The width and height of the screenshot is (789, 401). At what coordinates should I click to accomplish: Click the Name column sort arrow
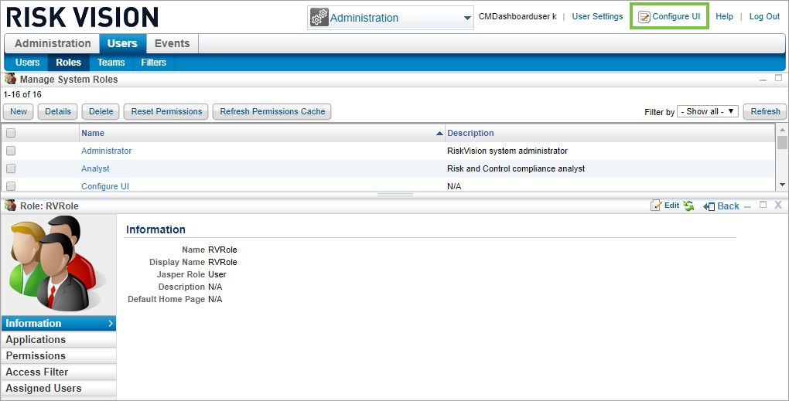pyautogui.click(x=439, y=134)
